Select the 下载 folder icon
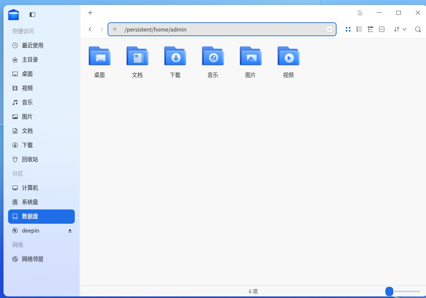426x298 pixels. coord(175,56)
